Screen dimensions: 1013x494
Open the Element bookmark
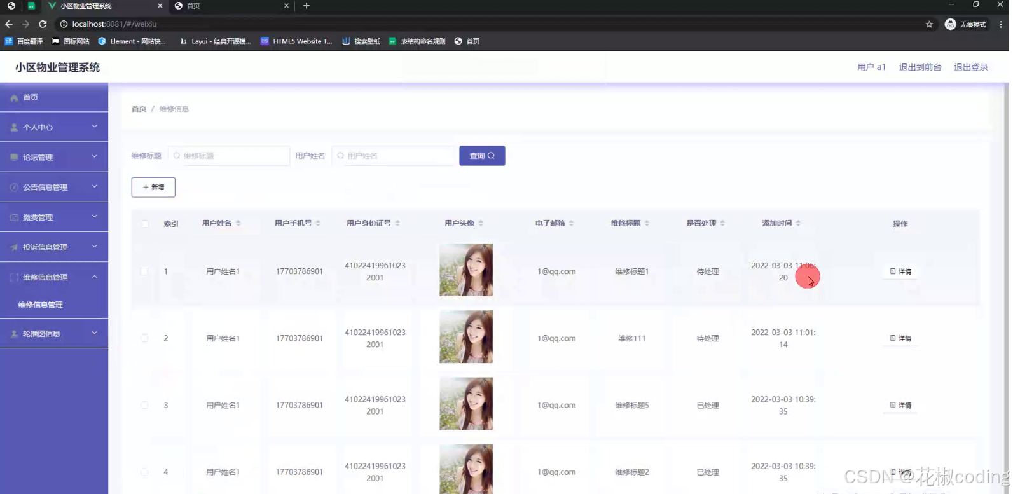[132, 41]
